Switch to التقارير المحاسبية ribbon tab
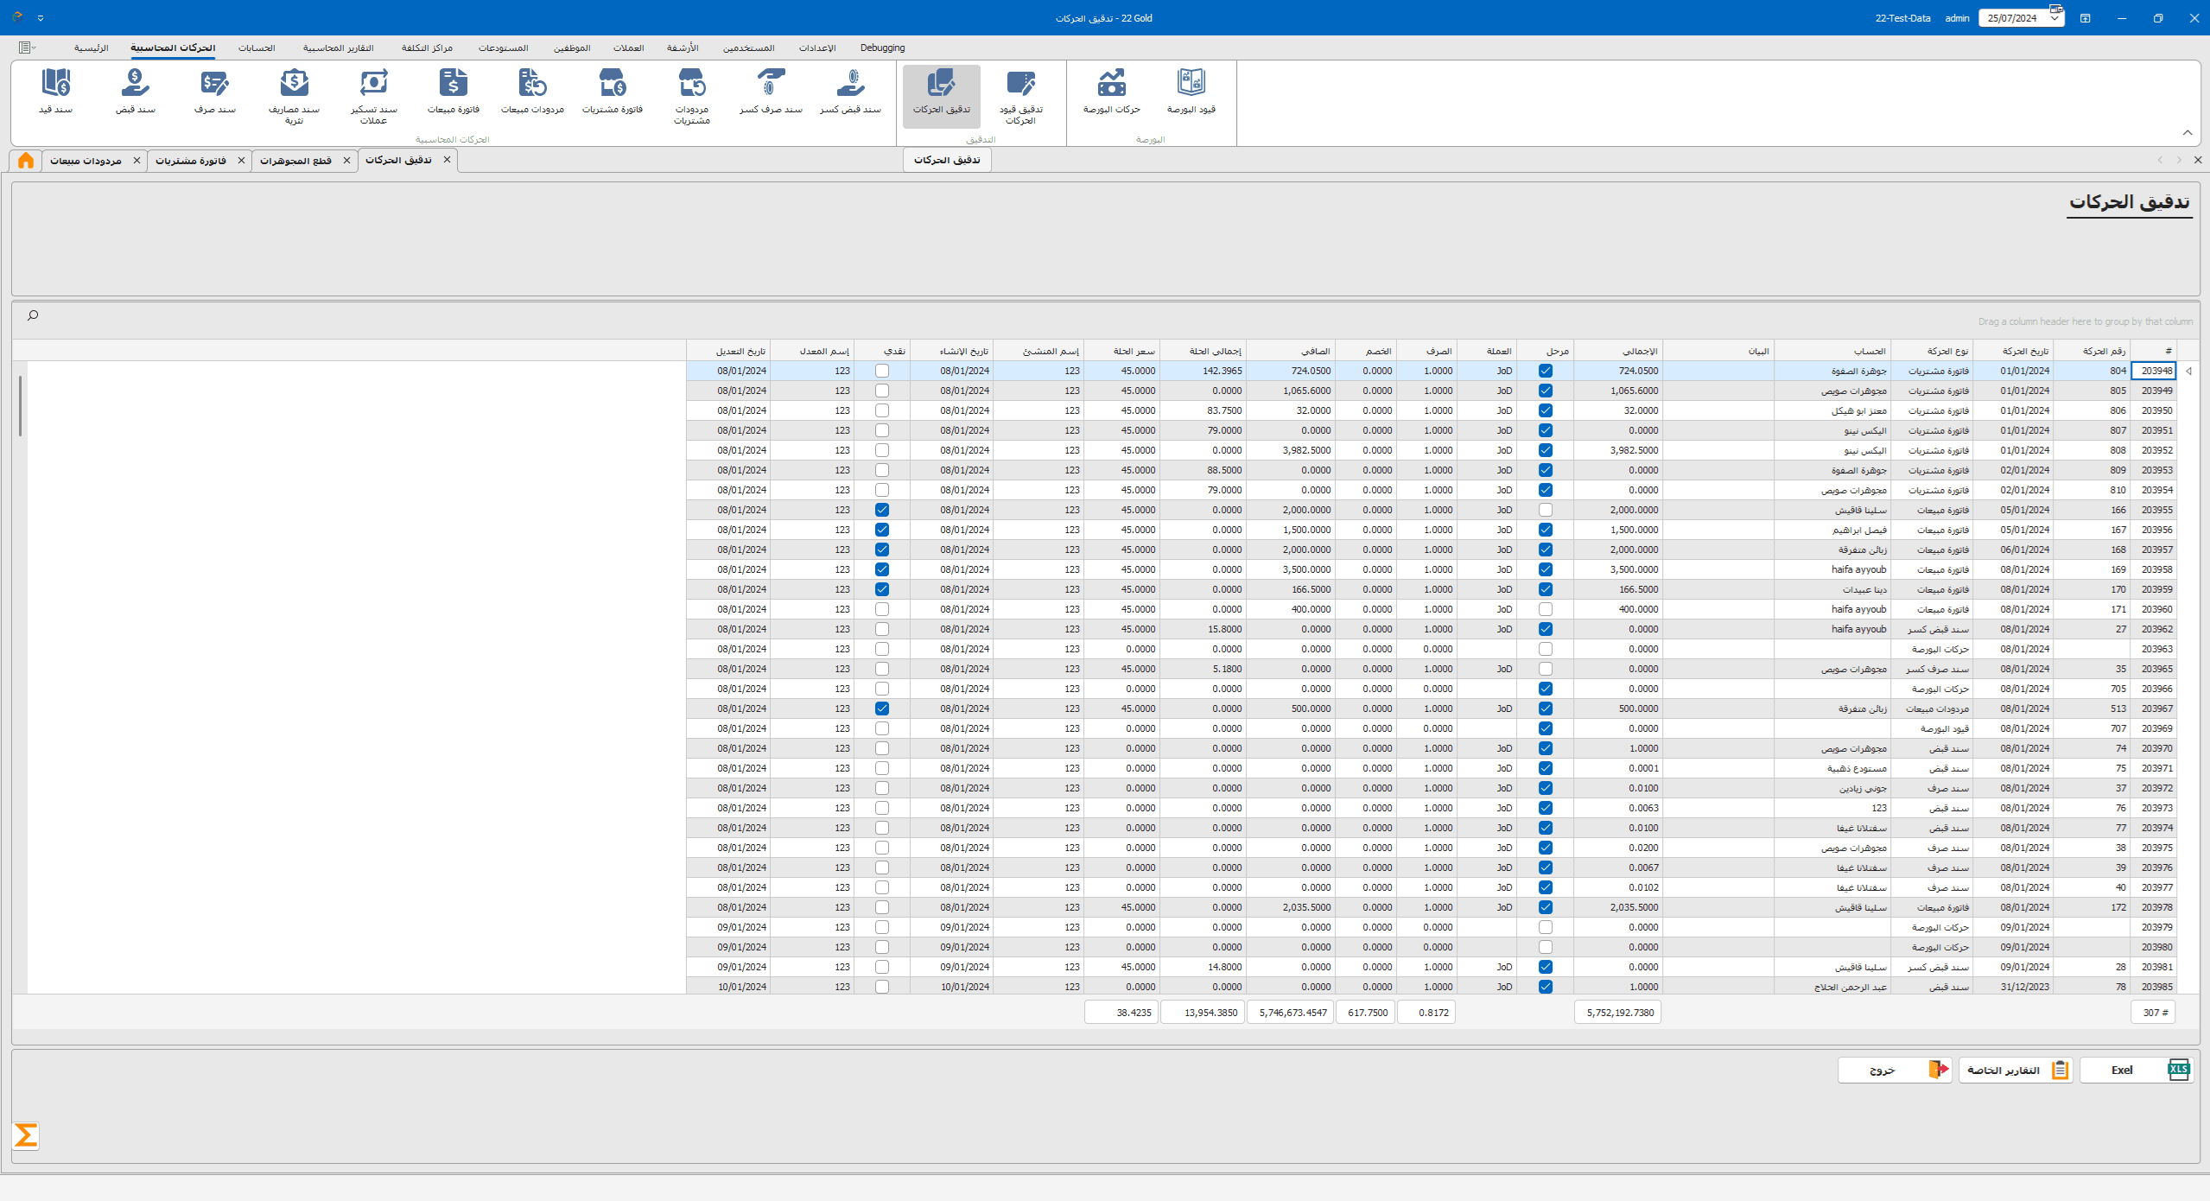Image resolution: width=2210 pixels, height=1201 pixels. click(339, 48)
